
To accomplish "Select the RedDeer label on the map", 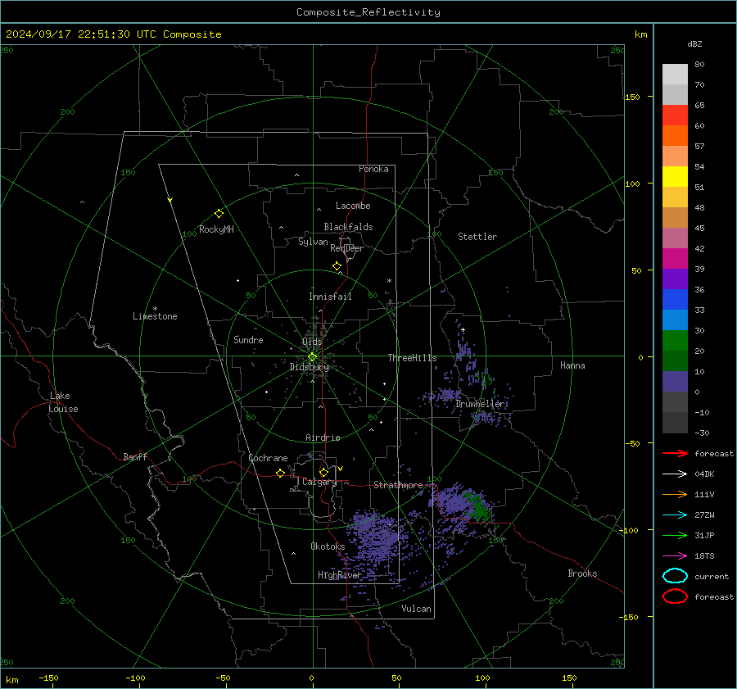I will pyautogui.click(x=347, y=248).
